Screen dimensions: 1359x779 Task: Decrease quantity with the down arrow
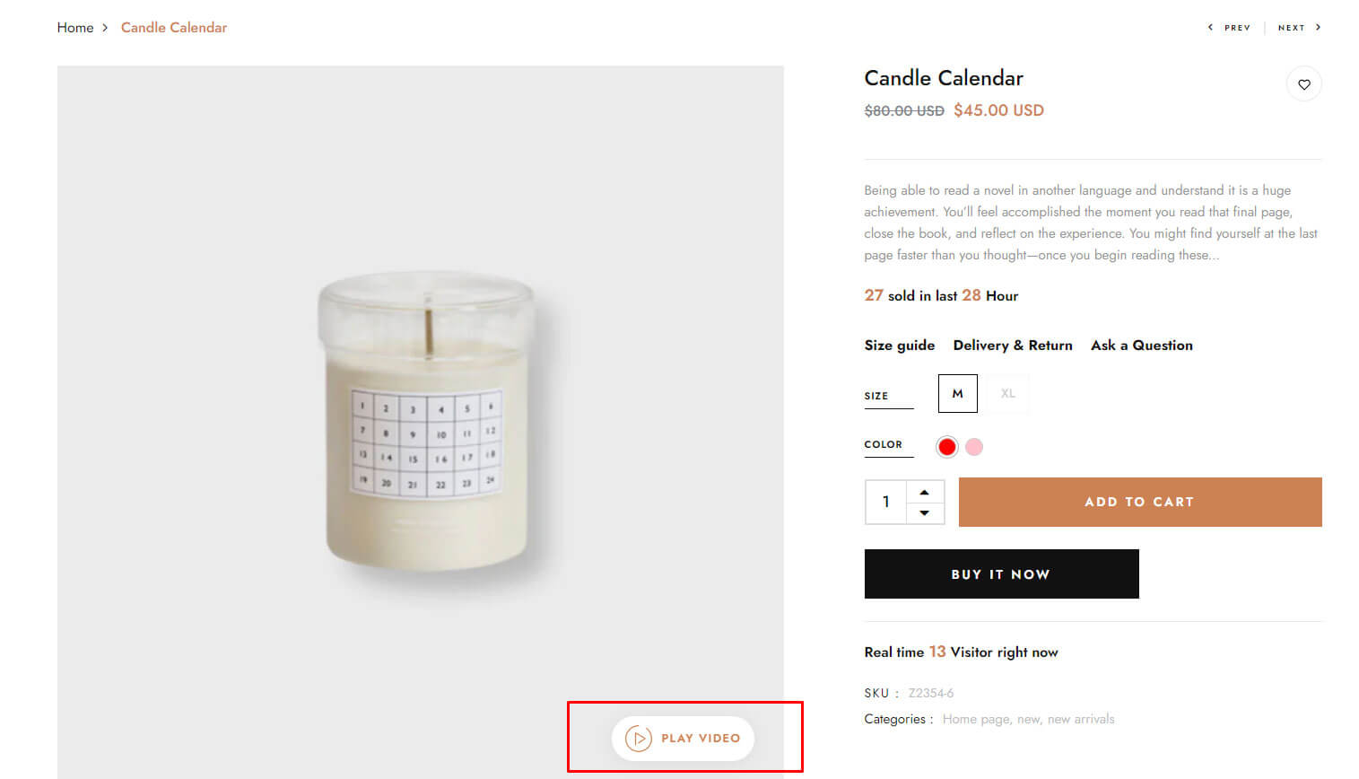[x=924, y=513]
